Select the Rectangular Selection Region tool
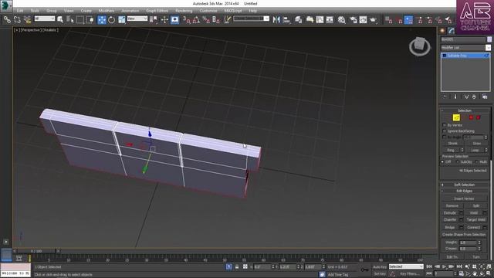Viewport: 494px width, 278px height. [x=80, y=20]
